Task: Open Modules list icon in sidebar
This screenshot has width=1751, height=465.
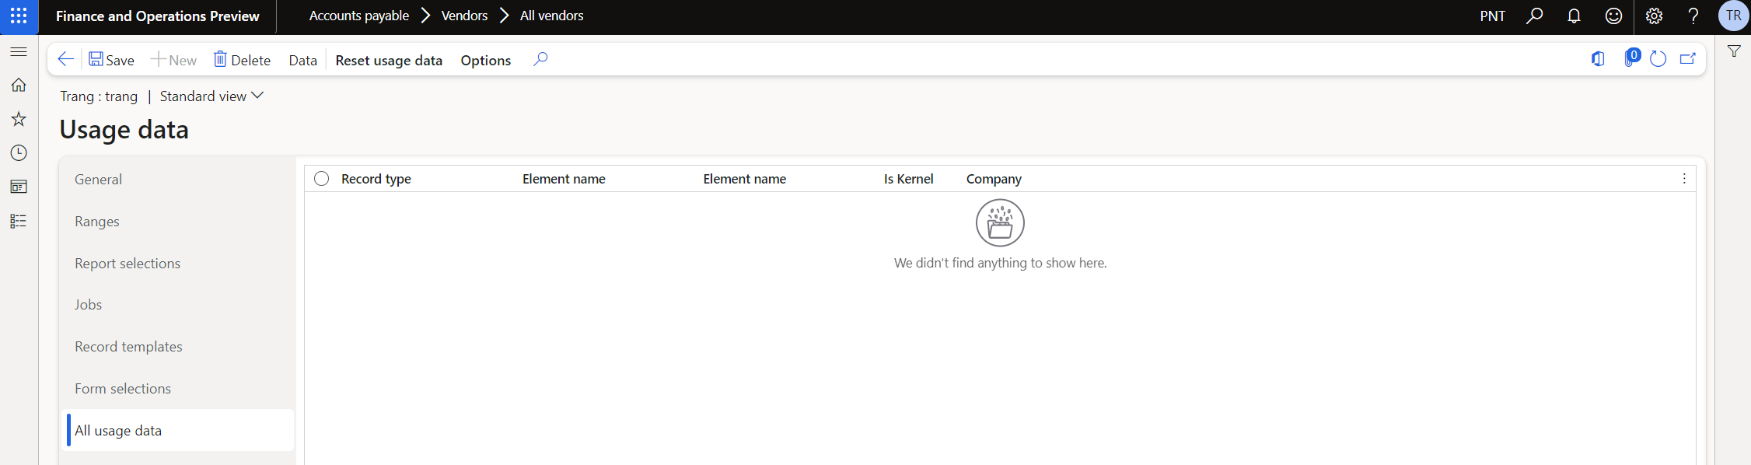Action: point(19,222)
